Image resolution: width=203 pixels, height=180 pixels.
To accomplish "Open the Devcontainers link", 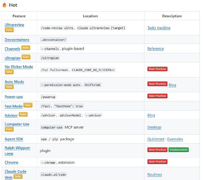I will point(17,40).
